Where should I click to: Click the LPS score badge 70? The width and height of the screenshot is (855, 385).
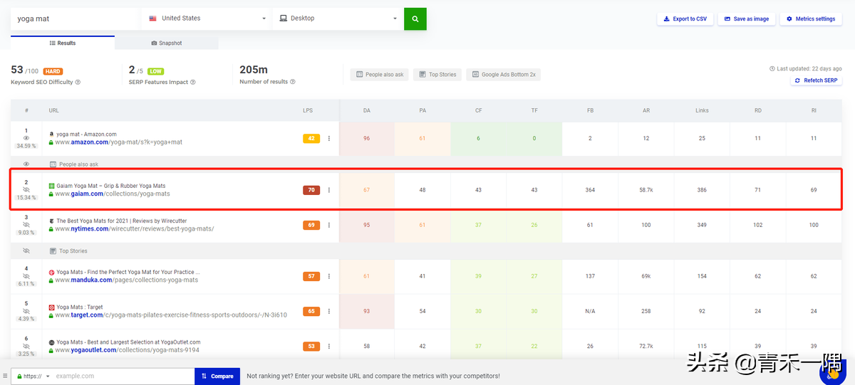311,190
